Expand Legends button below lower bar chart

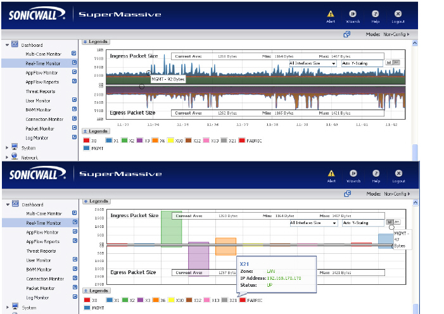[96, 291]
